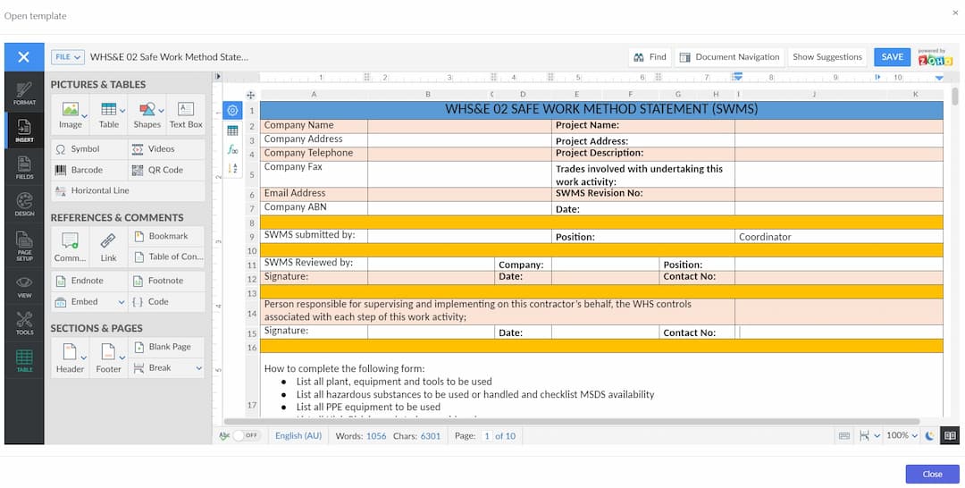Insert a Table from the Insert panel
Screen dimensions: 965x488
(x=109, y=115)
